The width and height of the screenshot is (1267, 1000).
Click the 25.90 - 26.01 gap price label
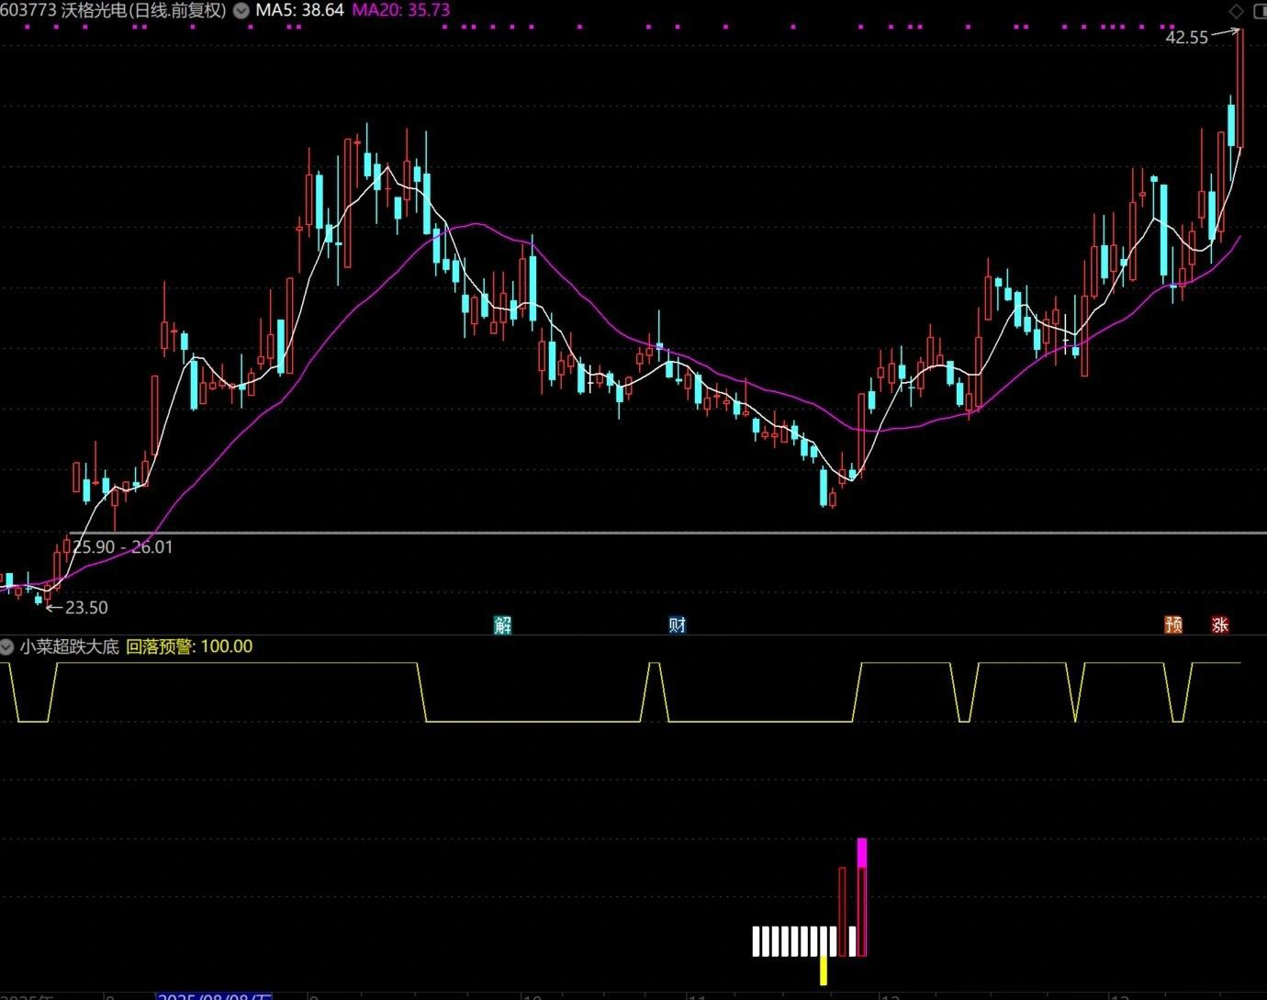[x=122, y=547]
